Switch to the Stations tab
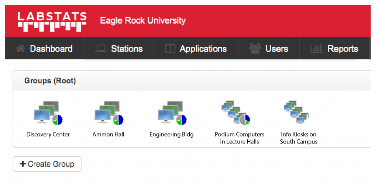The height and width of the screenshot is (195, 378). 119,49
